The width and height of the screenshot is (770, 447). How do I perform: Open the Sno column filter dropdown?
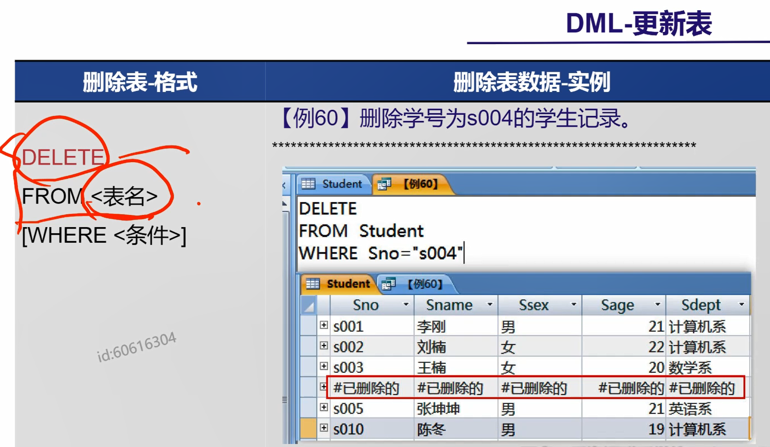coord(406,305)
